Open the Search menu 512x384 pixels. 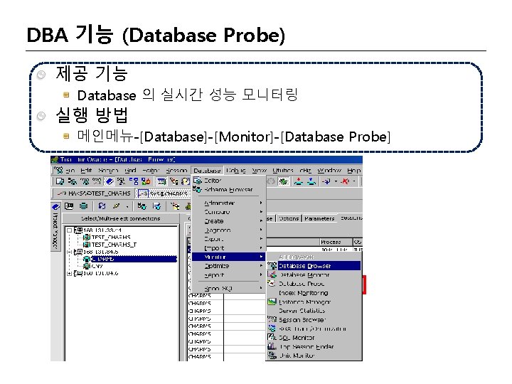[108, 171]
